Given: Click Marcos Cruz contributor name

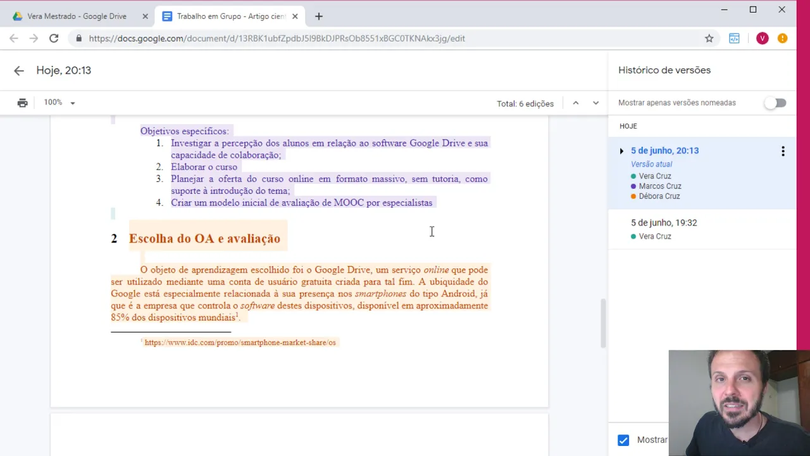Looking at the screenshot, I should tap(660, 186).
